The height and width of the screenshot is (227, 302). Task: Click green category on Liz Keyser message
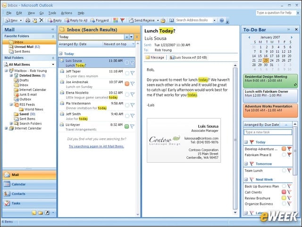[127, 126]
